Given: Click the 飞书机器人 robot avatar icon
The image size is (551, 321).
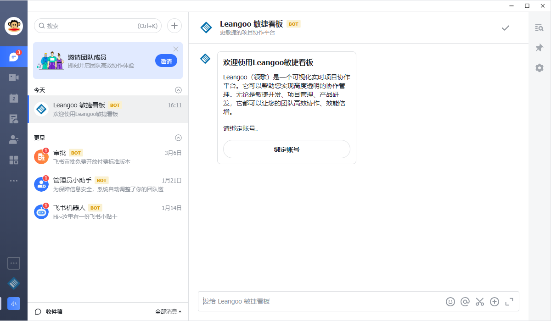Looking at the screenshot, I should coord(41,212).
